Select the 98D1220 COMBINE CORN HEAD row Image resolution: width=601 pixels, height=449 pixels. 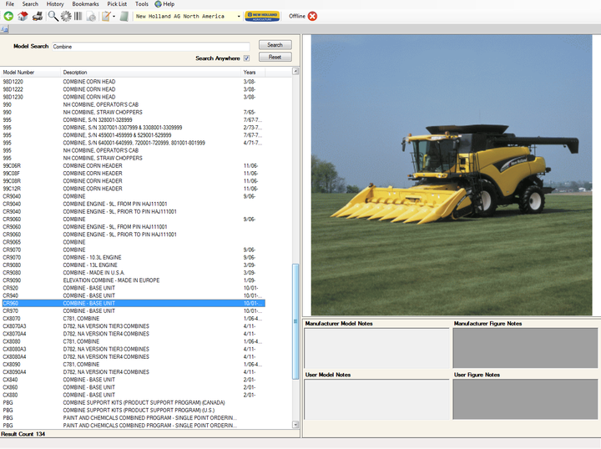pyautogui.click(x=133, y=82)
